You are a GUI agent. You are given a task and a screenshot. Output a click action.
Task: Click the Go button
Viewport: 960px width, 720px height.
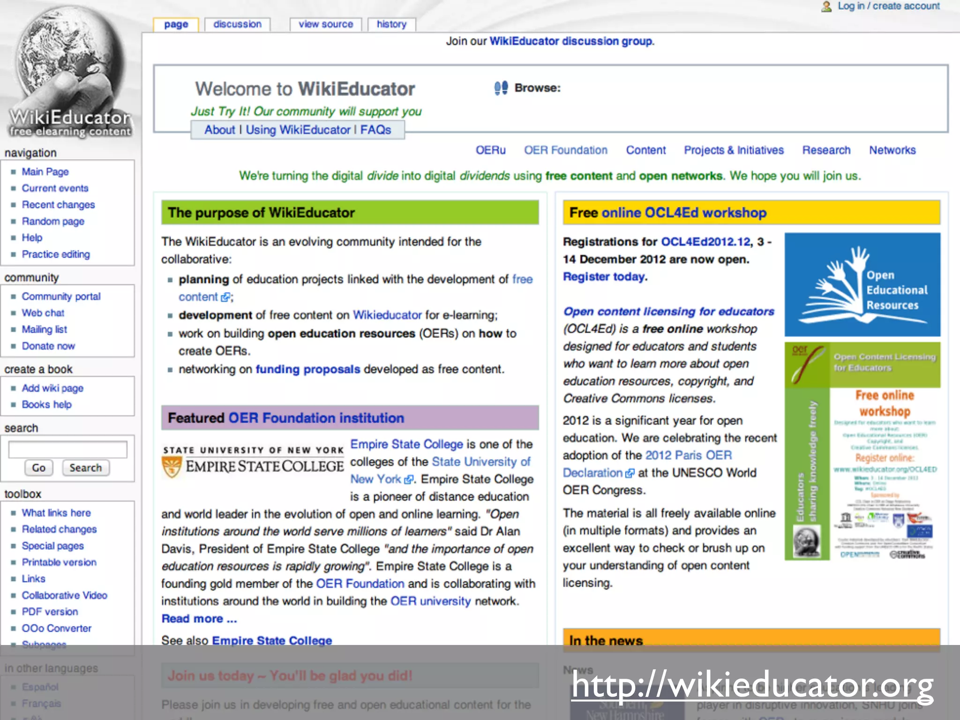pyautogui.click(x=38, y=468)
